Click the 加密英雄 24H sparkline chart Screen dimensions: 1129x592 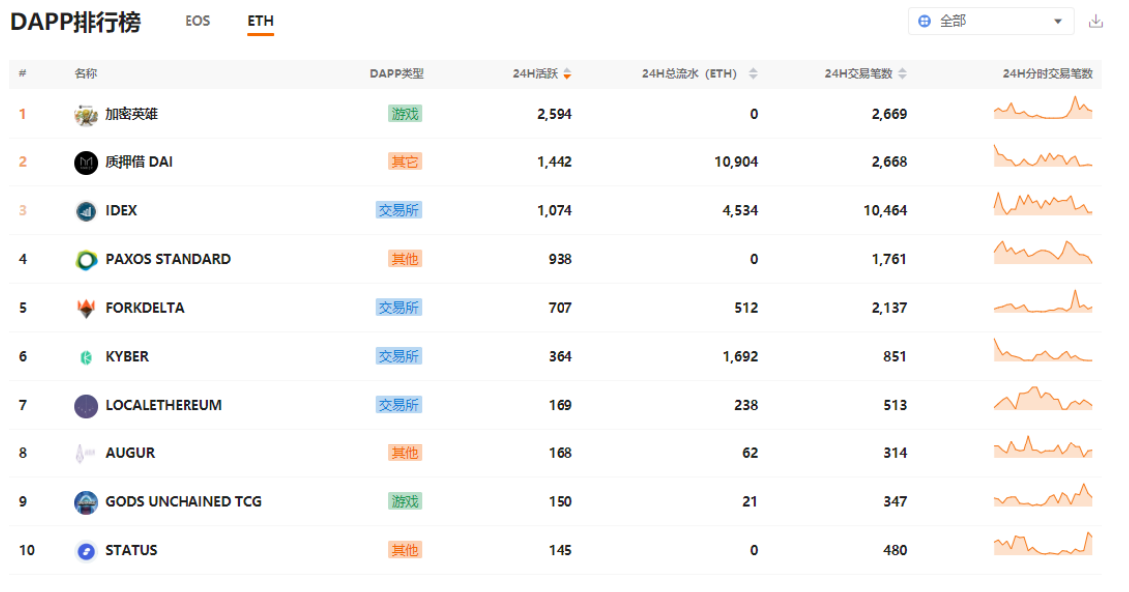tap(1043, 108)
